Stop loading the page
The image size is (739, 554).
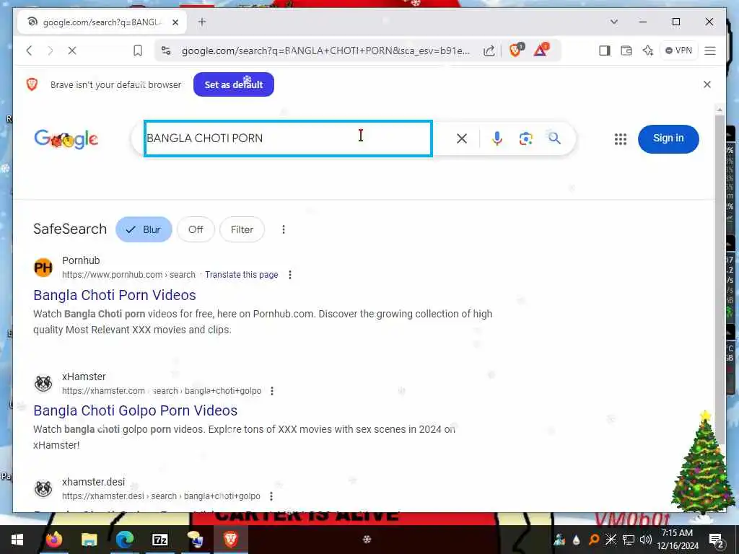tap(72, 50)
